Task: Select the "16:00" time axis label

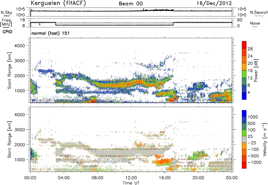Action: pos(164,178)
